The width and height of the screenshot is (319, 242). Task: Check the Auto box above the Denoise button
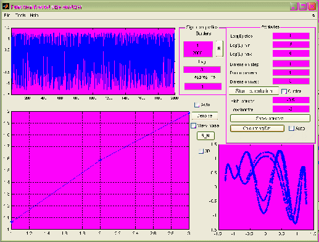[x=197, y=105]
